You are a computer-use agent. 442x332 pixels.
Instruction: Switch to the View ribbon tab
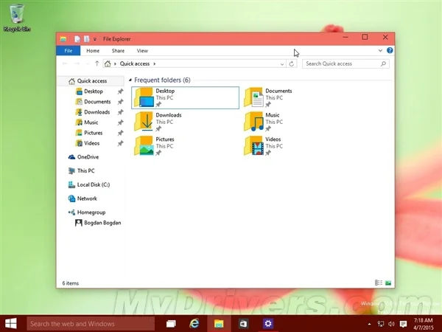tap(142, 51)
